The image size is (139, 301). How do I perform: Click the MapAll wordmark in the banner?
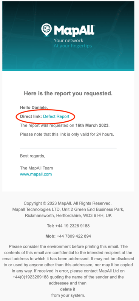(x=74, y=31)
